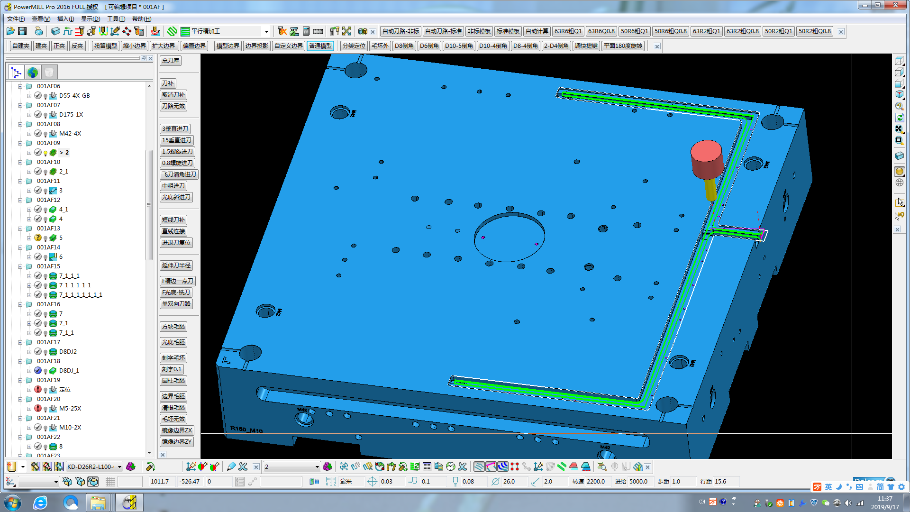Viewport: 910px width, 512px height.
Task: Open the globe tab in the explorer panel
Action: coord(33,73)
